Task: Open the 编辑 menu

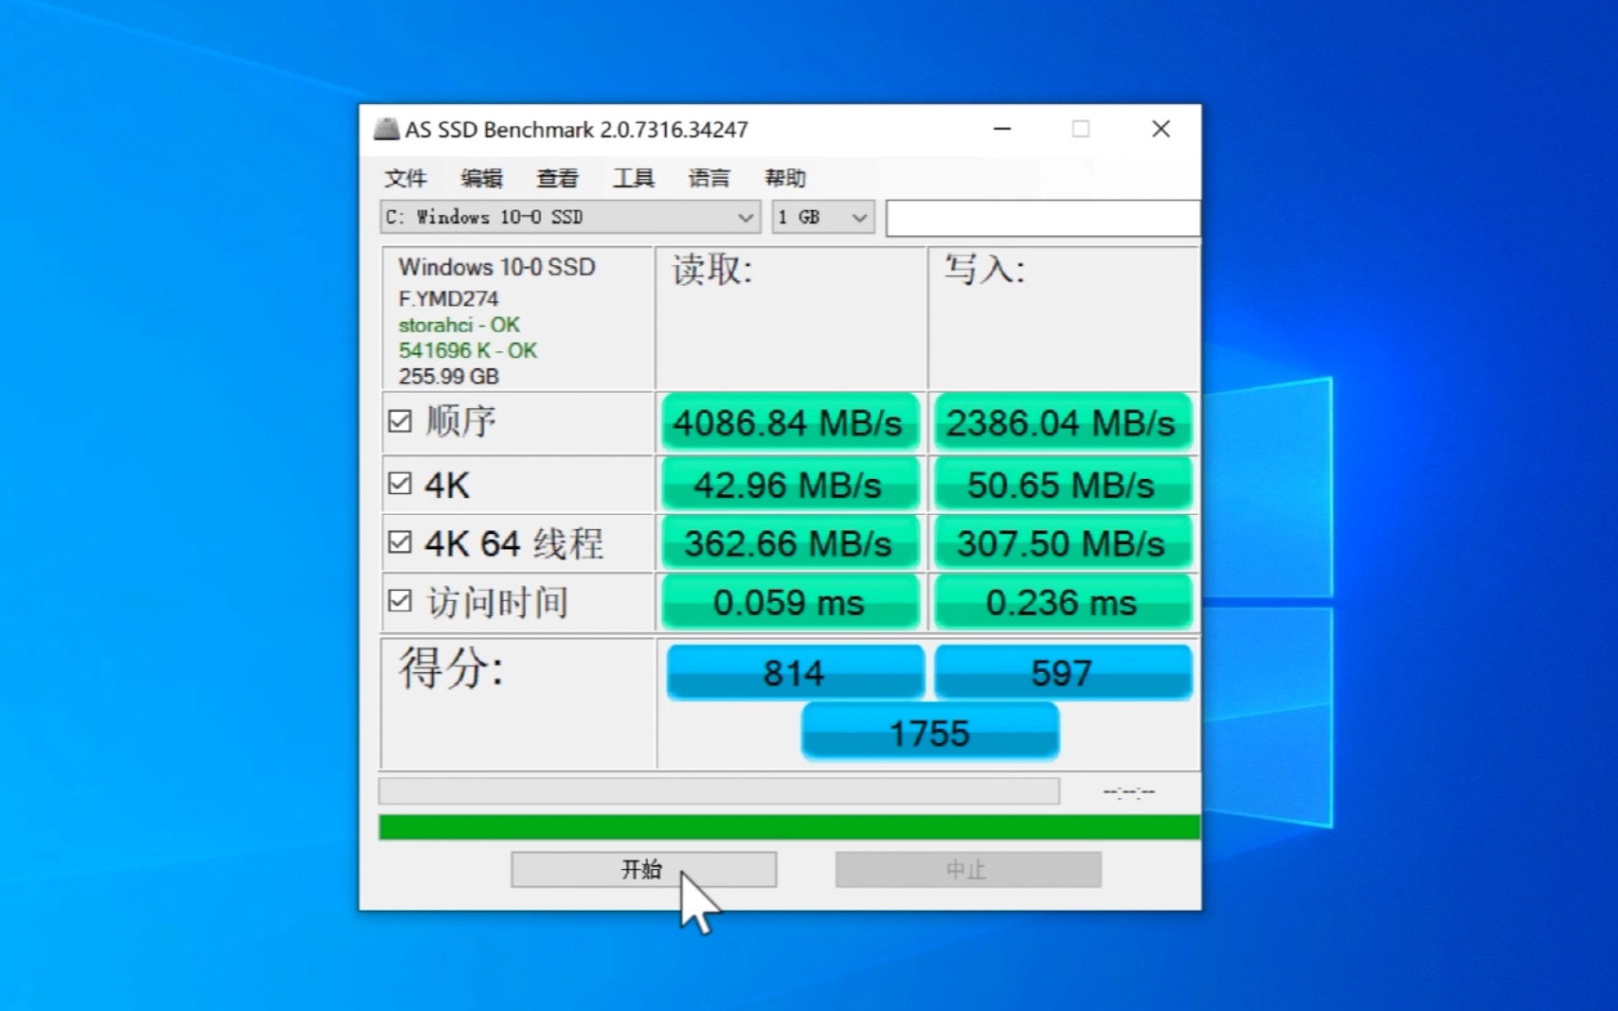Action: (481, 178)
